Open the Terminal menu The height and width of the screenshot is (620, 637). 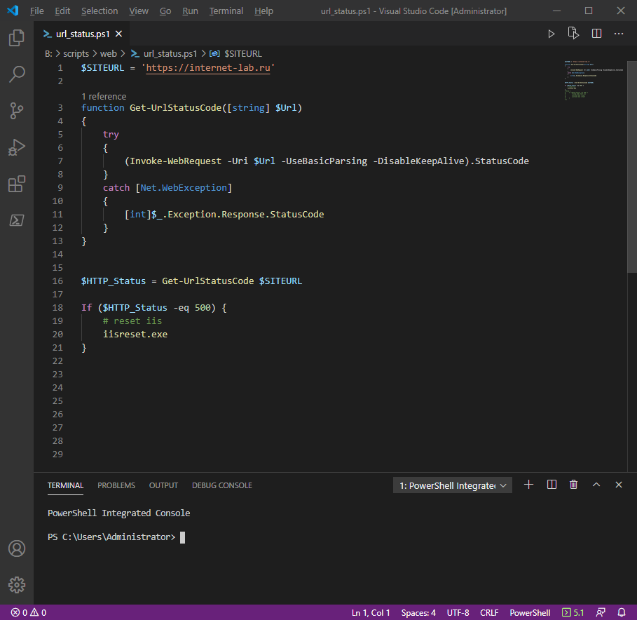pos(226,11)
